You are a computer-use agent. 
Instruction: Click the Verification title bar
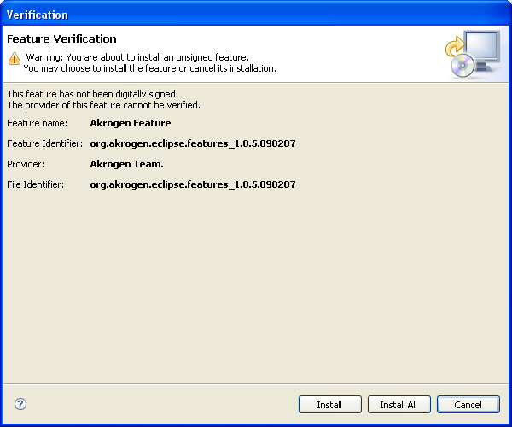click(256, 15)
